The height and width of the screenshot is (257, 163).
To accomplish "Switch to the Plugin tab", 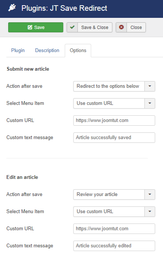I will tap(18, 51).
